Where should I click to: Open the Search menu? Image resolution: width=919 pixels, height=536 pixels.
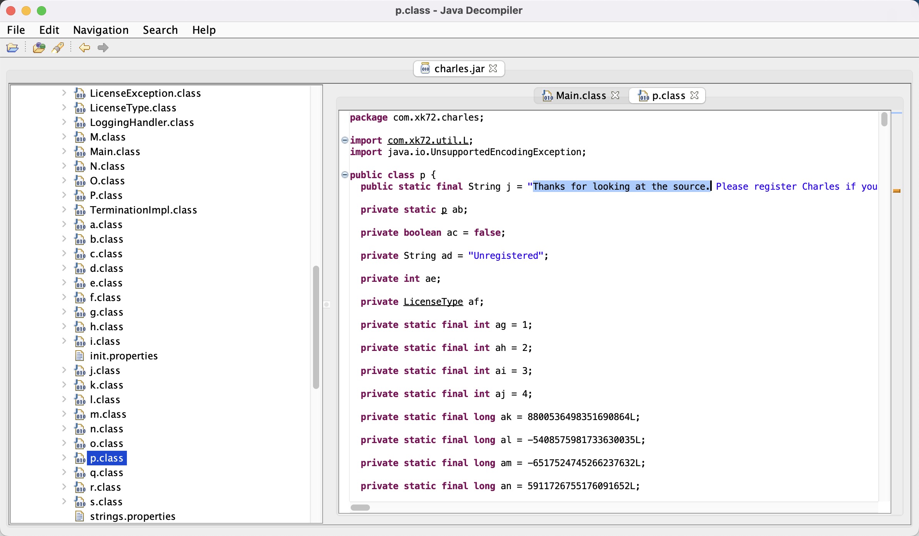[x=160, y=30]
